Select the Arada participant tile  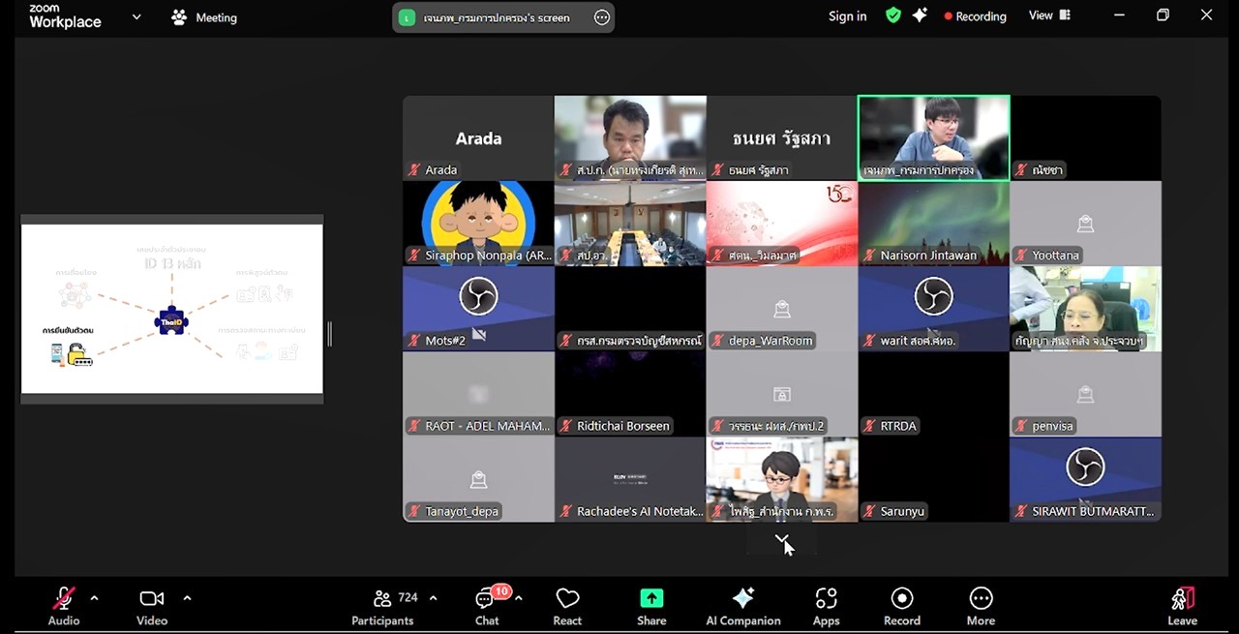pos(478,137)
